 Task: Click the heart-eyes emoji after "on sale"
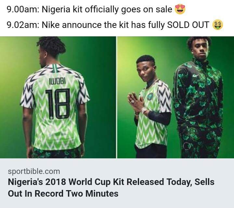click(179, 9)
